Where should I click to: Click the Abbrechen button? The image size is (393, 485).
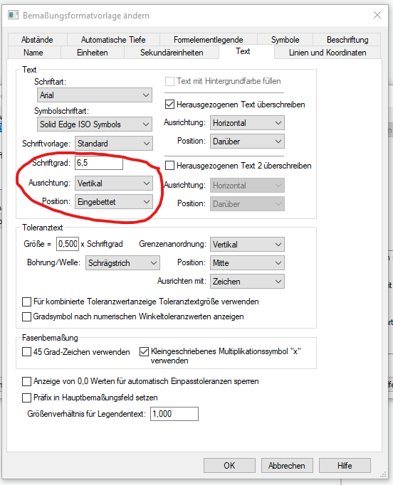(287, 466)
